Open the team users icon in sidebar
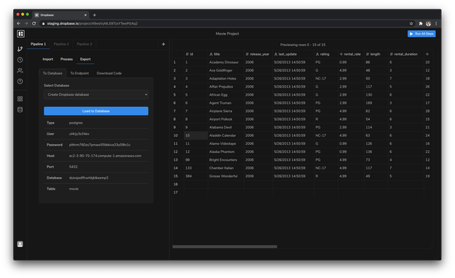The image size is (455, 278). click(x=20, y=70)
